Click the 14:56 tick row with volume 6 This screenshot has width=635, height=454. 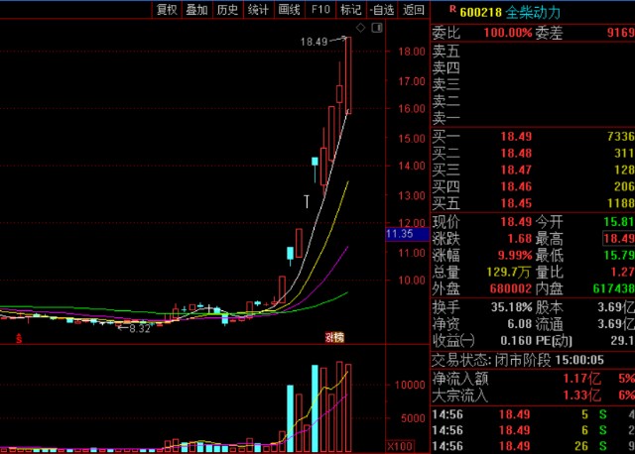point(533,430)
